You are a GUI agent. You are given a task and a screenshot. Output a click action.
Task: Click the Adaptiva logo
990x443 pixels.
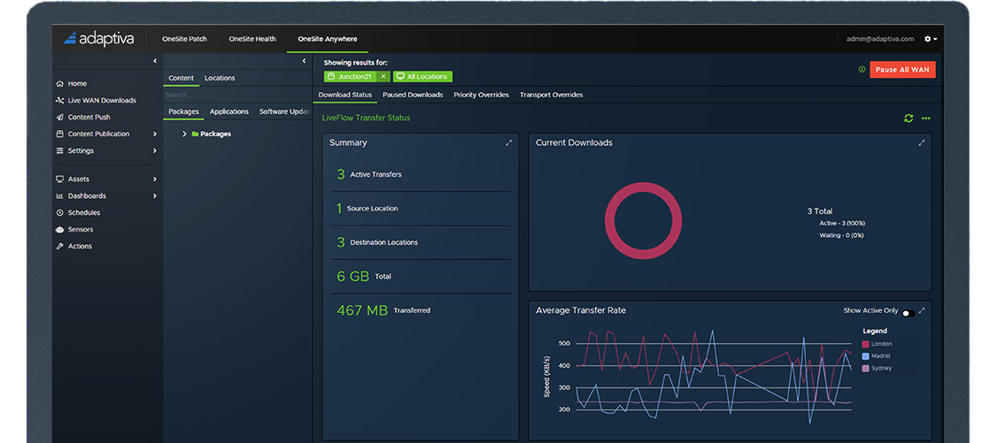[97, 39]
